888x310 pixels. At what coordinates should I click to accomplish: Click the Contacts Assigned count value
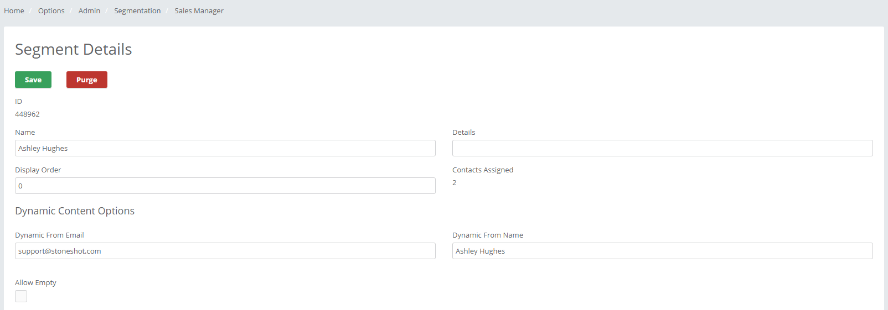(x=455, y=182)
